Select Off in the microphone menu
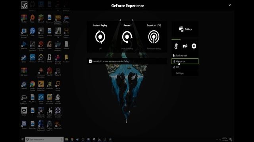 (185, 67)
